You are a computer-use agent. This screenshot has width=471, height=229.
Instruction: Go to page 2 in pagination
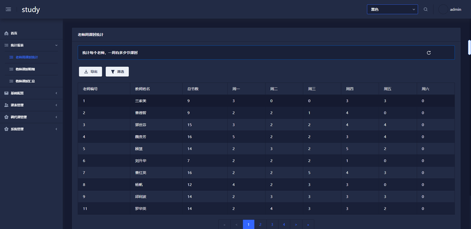click(x=260, y=224)
